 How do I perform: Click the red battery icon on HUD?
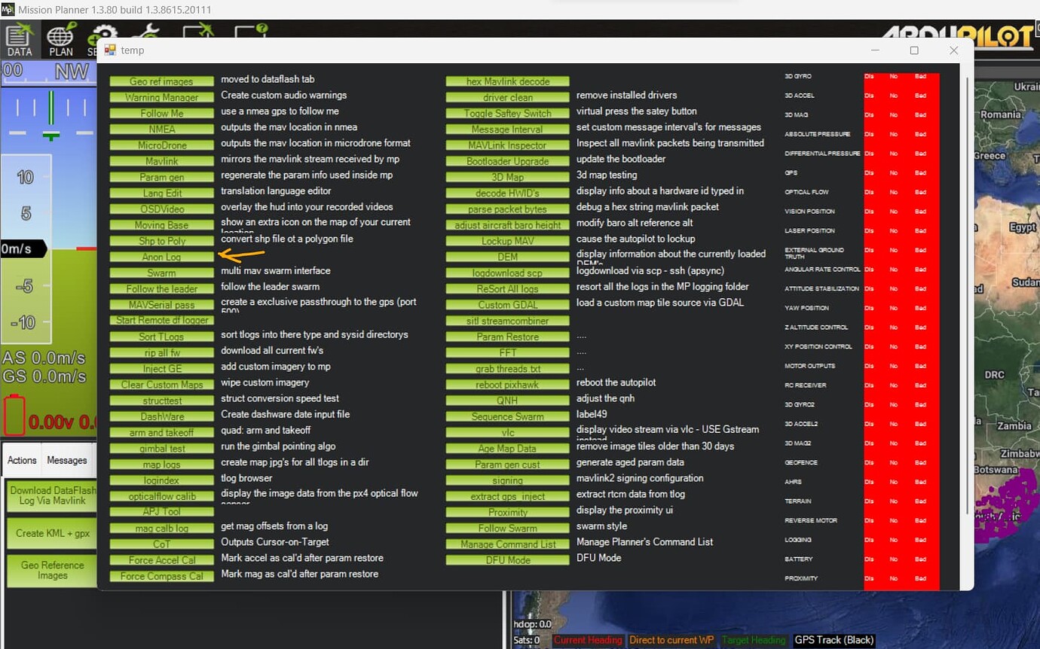tap(14, 415)
